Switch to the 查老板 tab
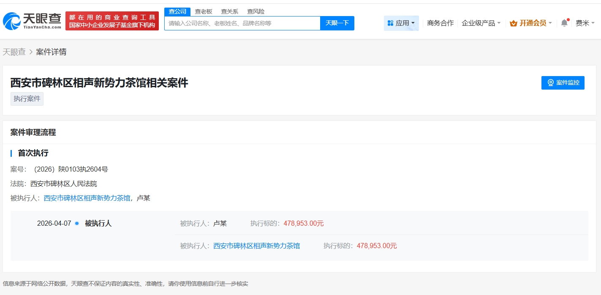Viewport: 601px width, 295px height. [204, 11]
